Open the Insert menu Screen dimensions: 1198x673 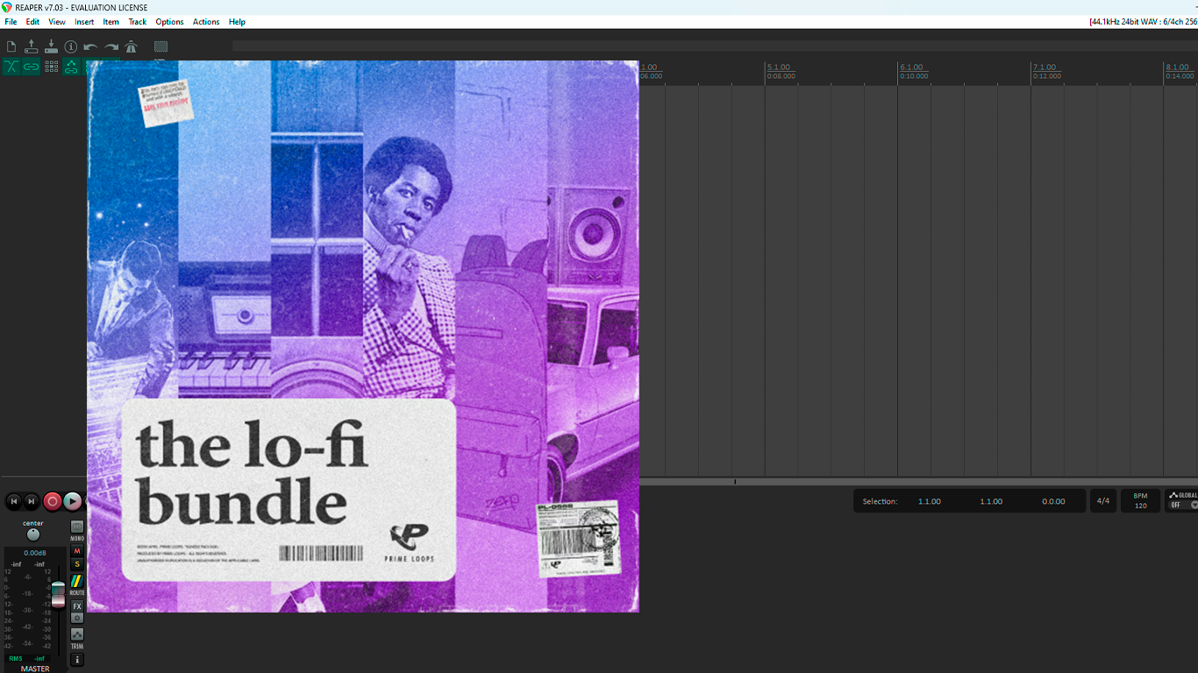pos(84,22)
